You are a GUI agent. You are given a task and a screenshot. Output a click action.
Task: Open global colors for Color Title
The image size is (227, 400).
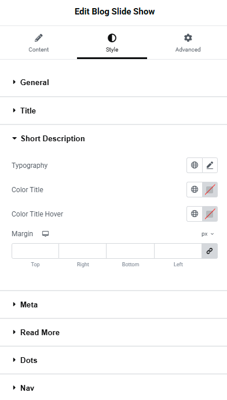click(195, 189)
